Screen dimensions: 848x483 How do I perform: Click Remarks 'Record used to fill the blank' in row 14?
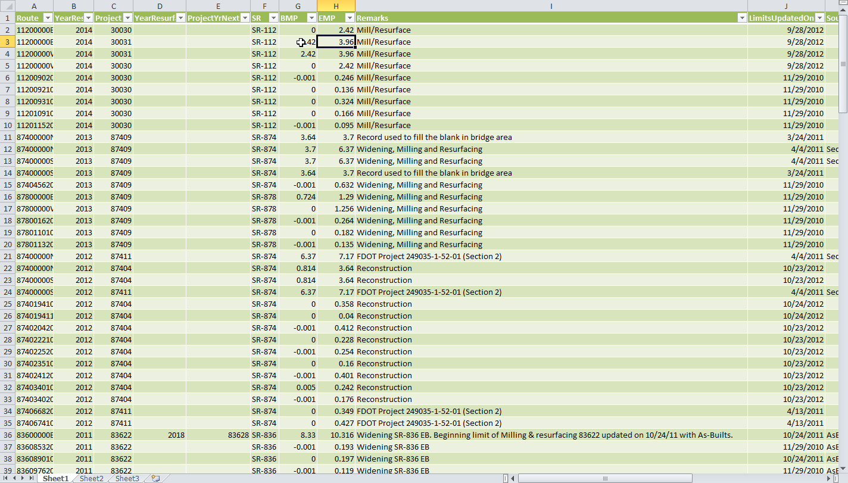551,173
